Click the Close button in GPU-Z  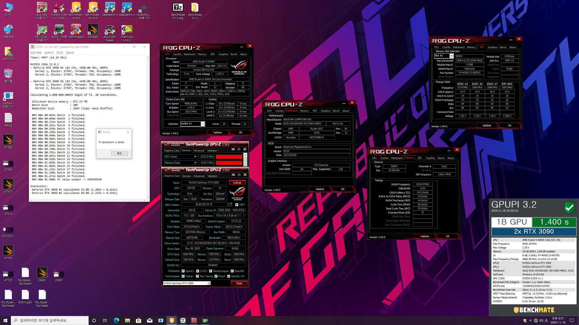click(x=239, y=283)
